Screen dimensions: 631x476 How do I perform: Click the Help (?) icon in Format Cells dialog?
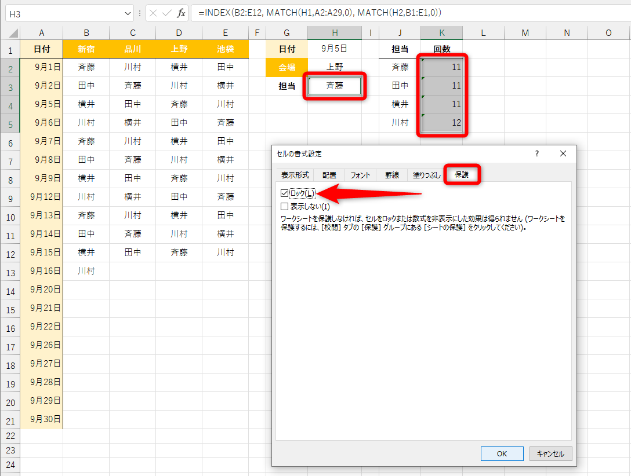[x=536, y=153]
